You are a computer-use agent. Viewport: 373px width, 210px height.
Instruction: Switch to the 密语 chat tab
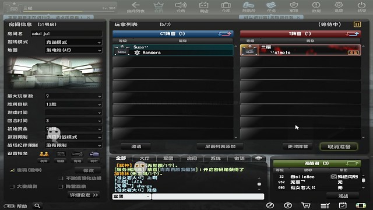click(239, 158)
